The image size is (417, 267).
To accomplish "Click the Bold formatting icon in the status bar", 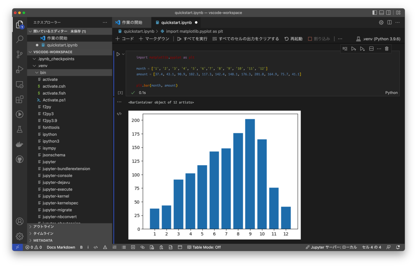I will pyautogui.click(x=81, y=247).
